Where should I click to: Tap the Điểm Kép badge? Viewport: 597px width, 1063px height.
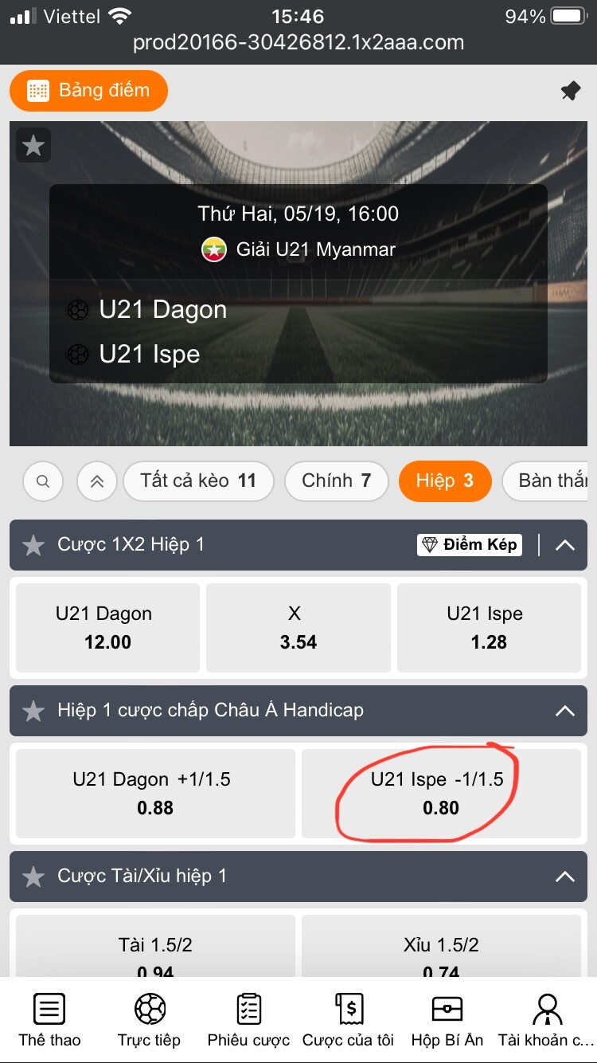tap(470, 545)
